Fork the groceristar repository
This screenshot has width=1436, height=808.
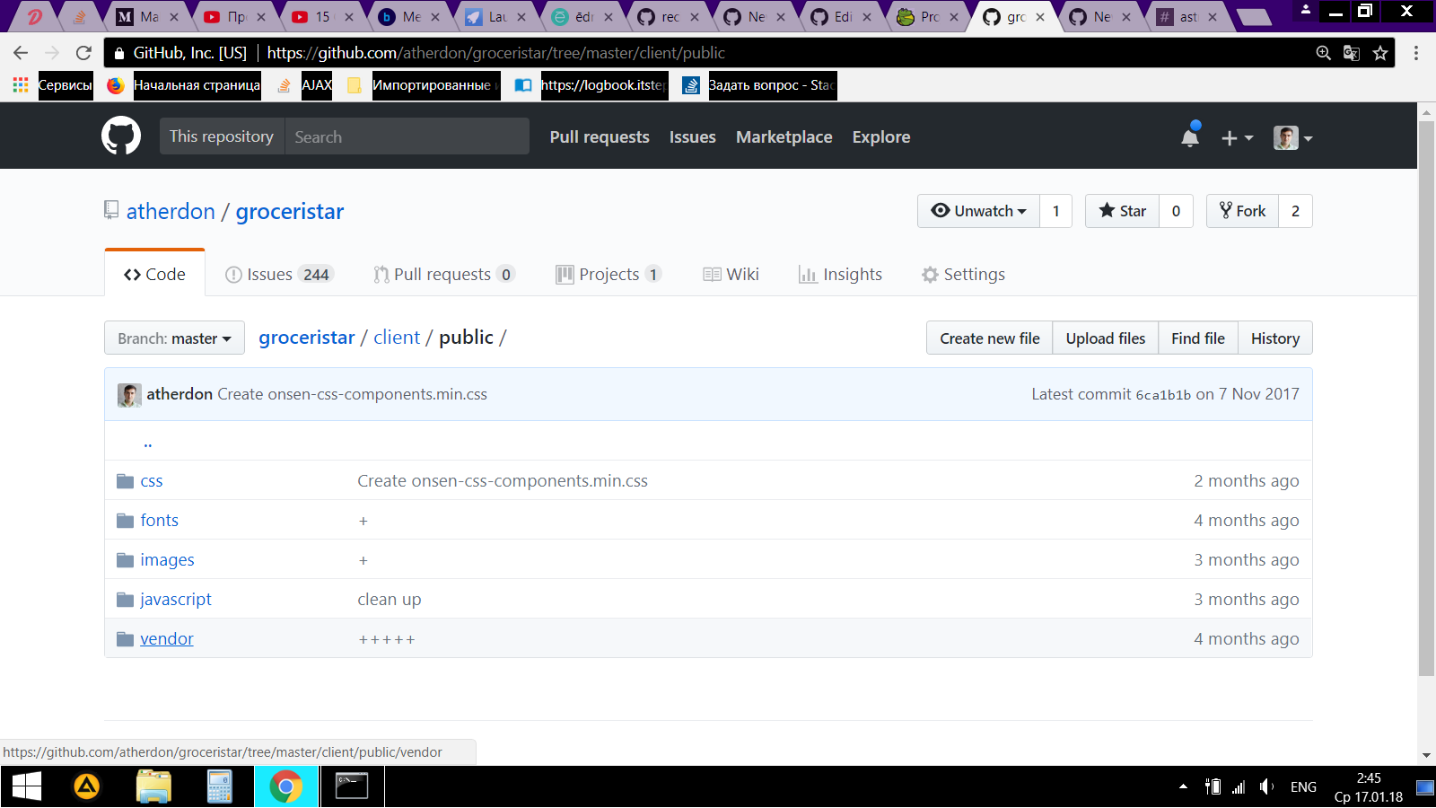pyautogui.click(x=1242, y=211)
